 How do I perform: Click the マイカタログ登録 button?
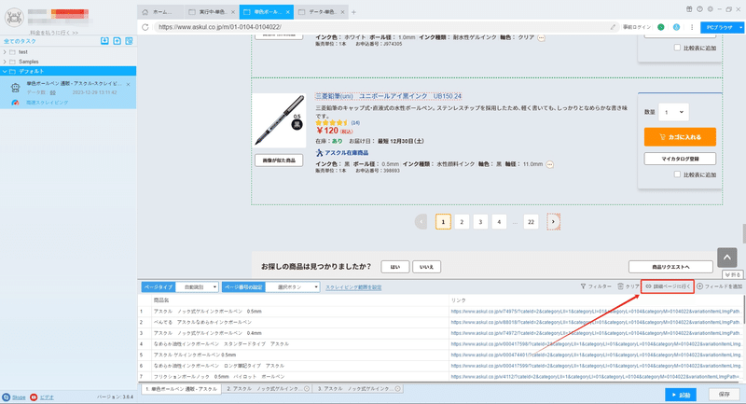[x=680, y=159]
